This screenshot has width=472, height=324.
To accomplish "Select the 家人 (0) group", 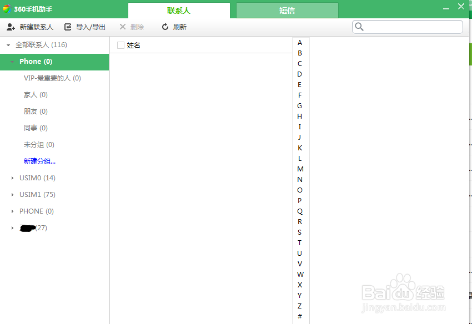I will coord(36,95).
